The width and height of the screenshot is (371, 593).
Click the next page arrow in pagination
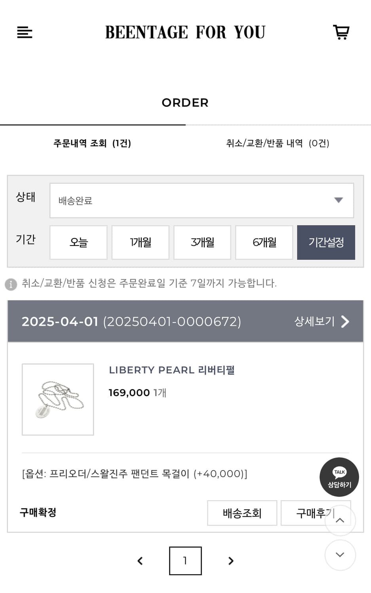[231, 561]
